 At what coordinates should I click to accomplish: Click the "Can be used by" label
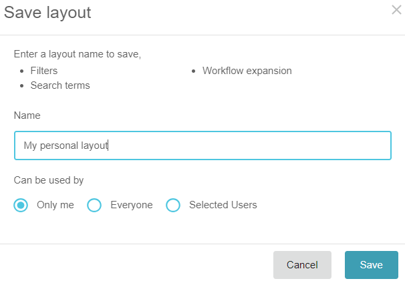tap(49, 180)
